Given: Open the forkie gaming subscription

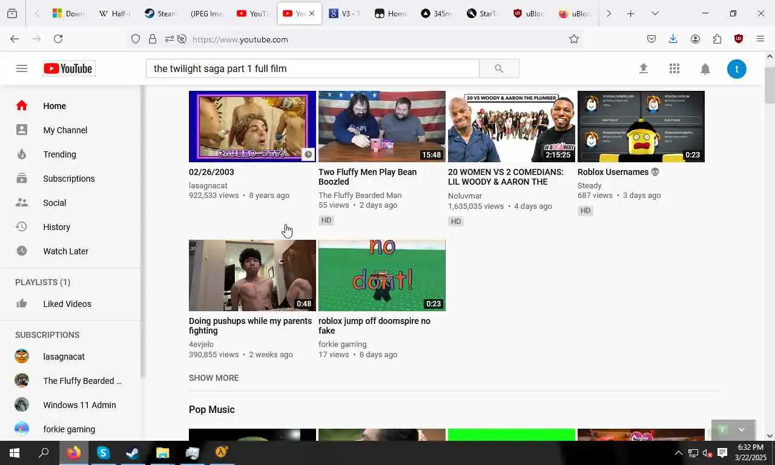Looking at the screenshot, I should 70,429.
